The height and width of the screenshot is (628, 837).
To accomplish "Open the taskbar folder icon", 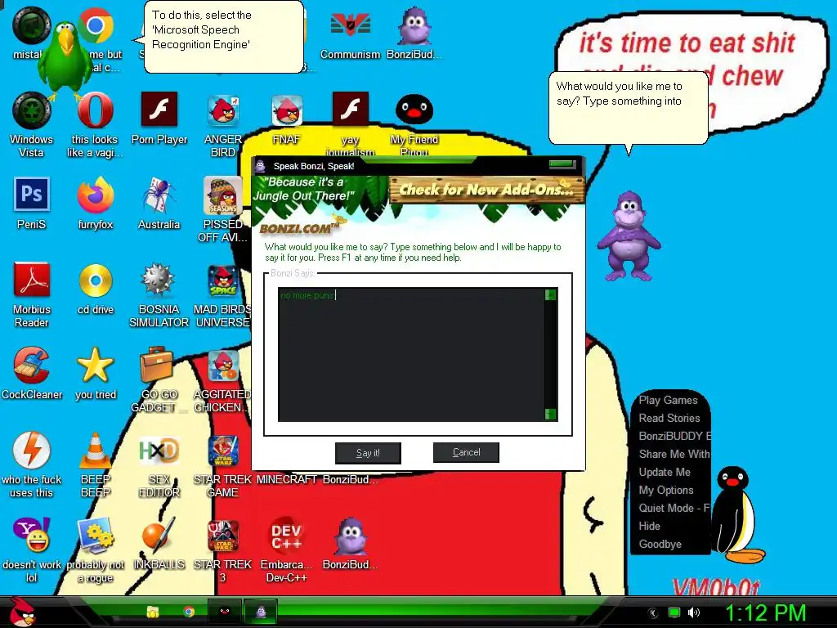I will [153, 612].
